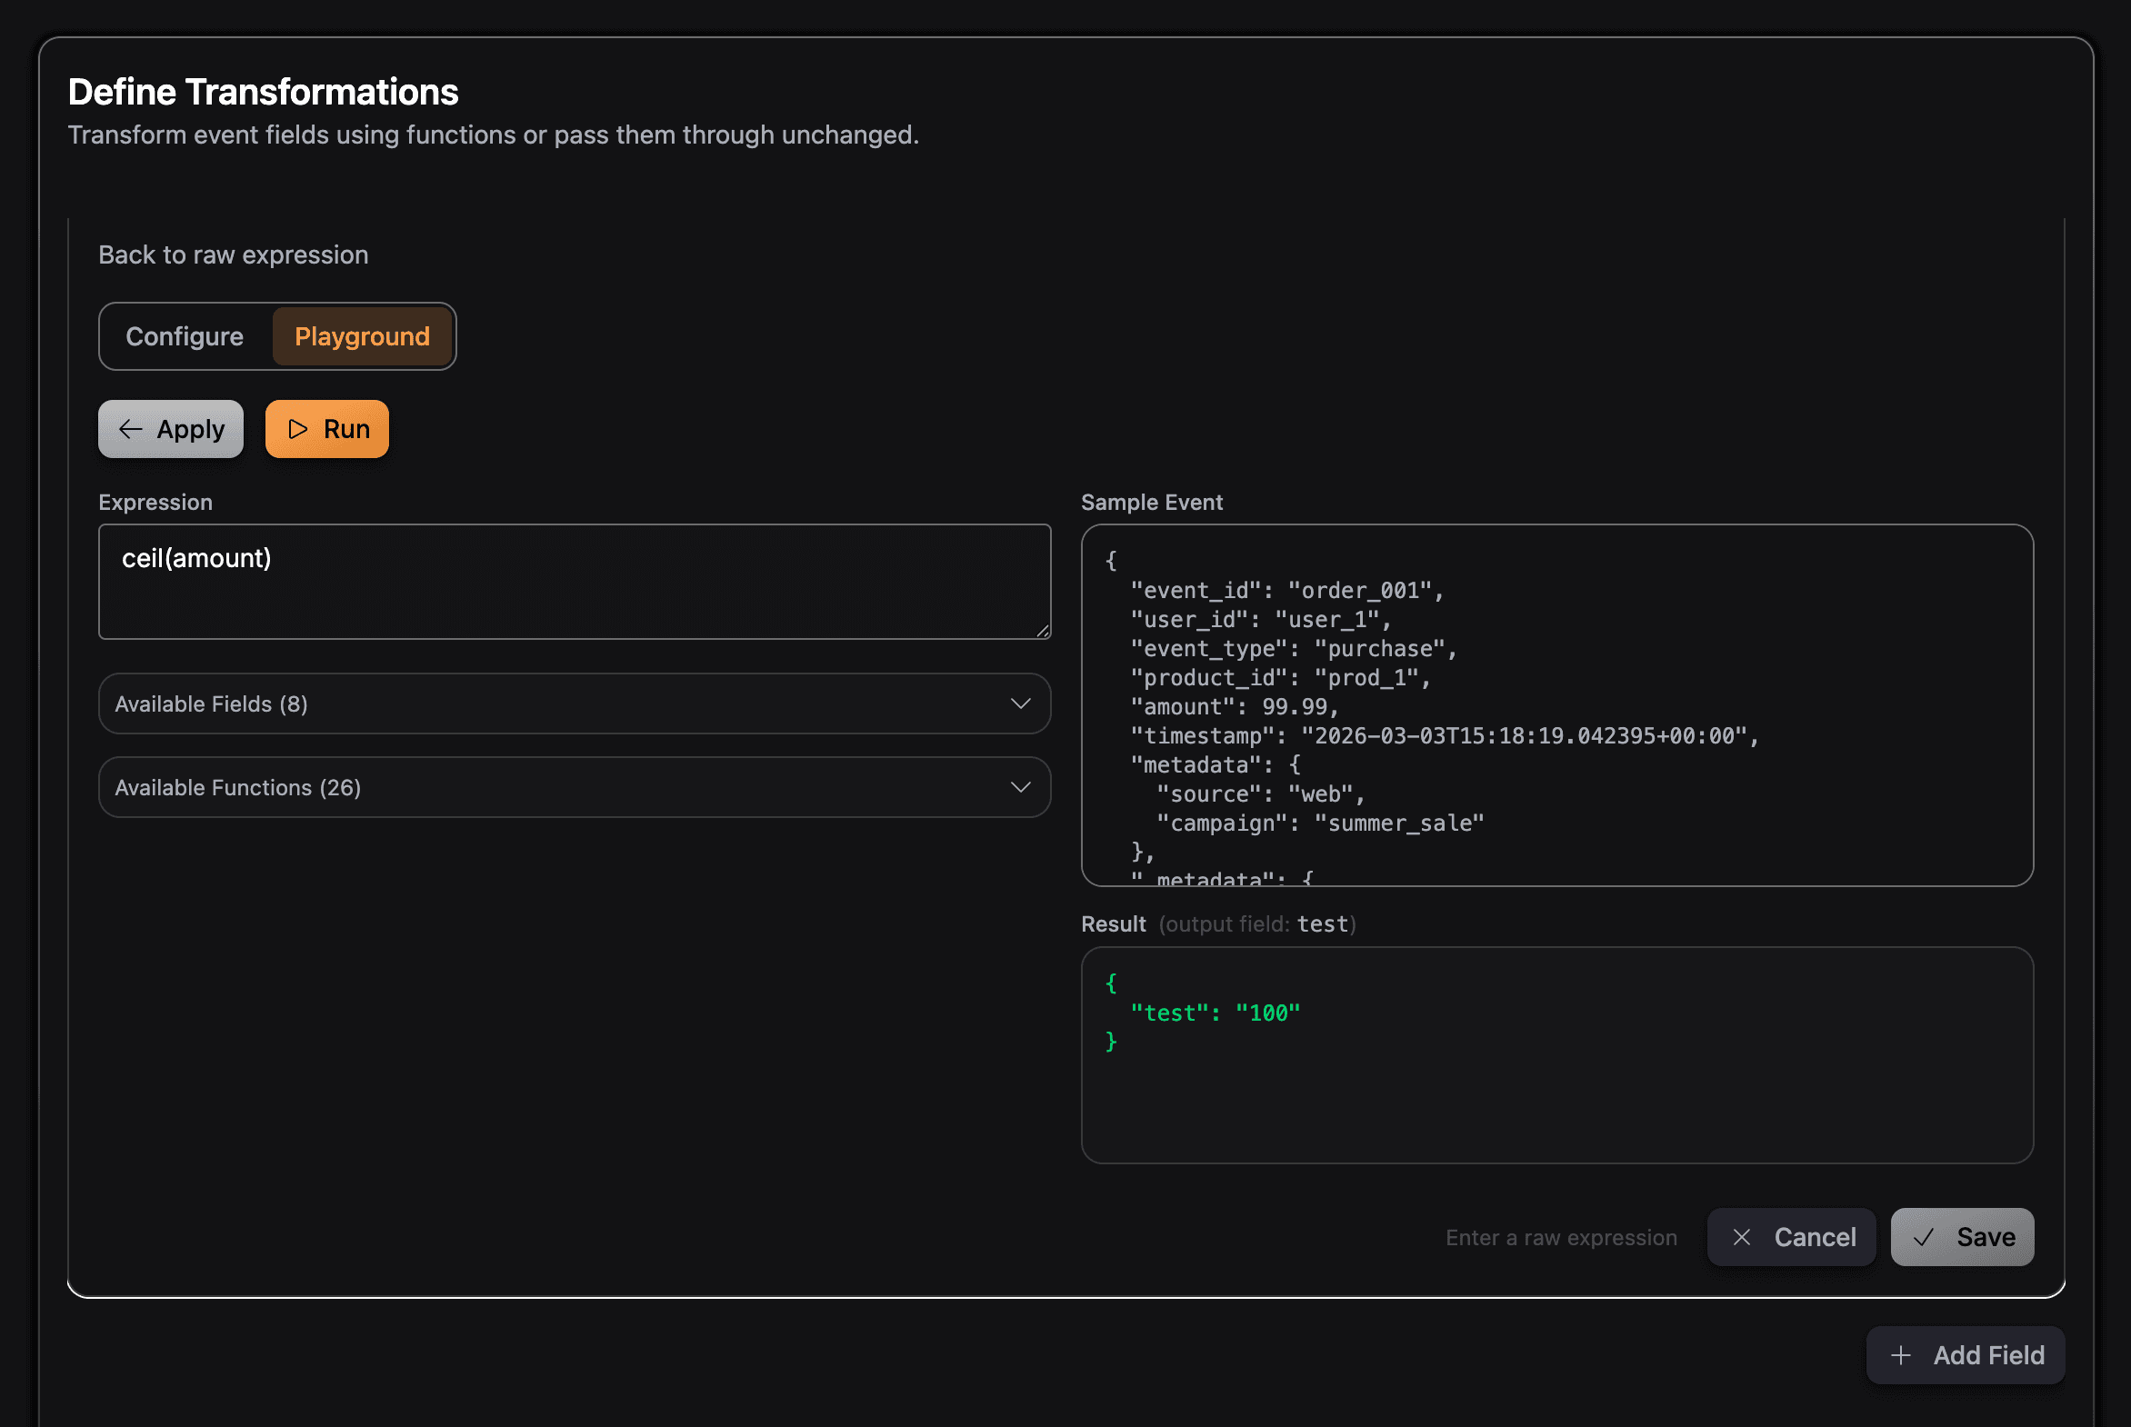The width and height of the screenshot is (2131, 1427).
Task: Expand the Available Fields (8) list
Action: click(574, 703)
